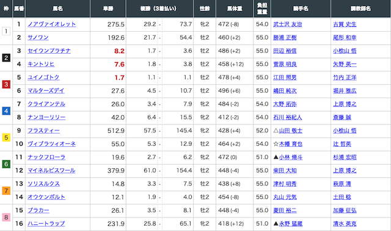Image resolution: width=391 pixels, height=231 pixels.
Task: Open horse ノアヴァイオレット link
Action: click(x=51, y=24)
